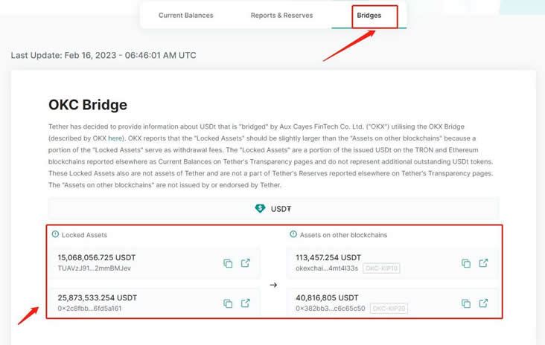
Task: Click the OKC-KIP20 badge
Action: (389, 309)
